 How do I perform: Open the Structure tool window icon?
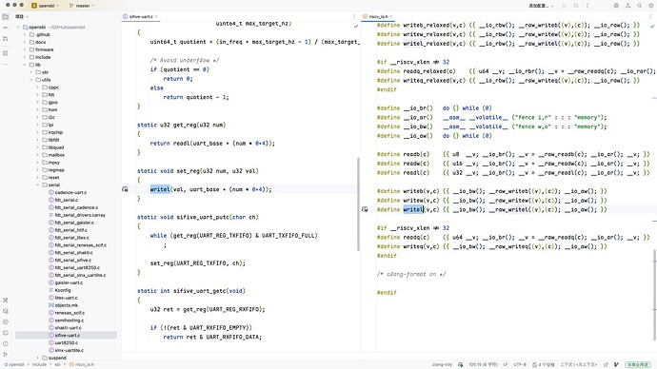pyautogui.click(x=6, y=53)
